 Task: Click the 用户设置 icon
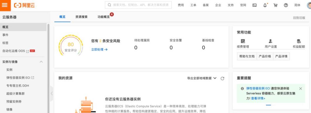point(270,41)
